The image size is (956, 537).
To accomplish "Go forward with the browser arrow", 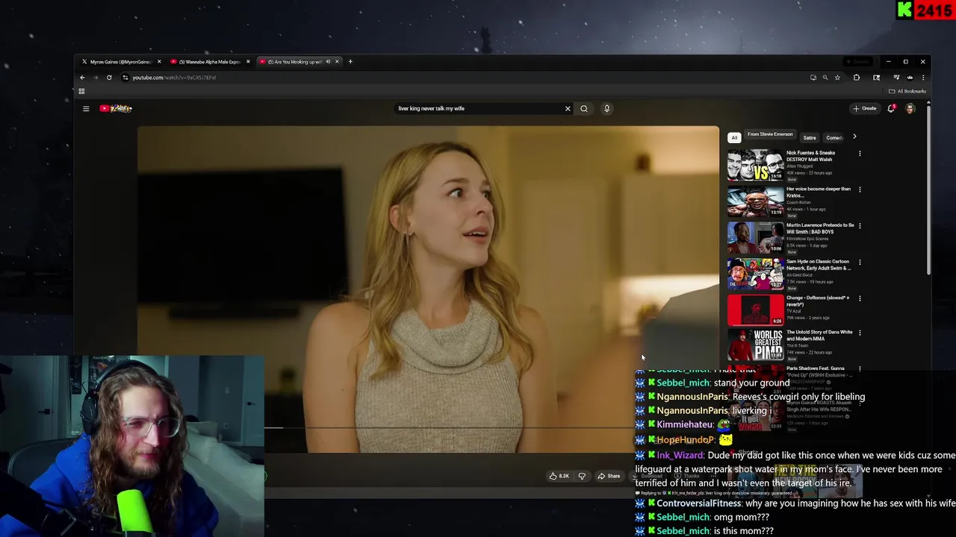I will coord(96,78).
